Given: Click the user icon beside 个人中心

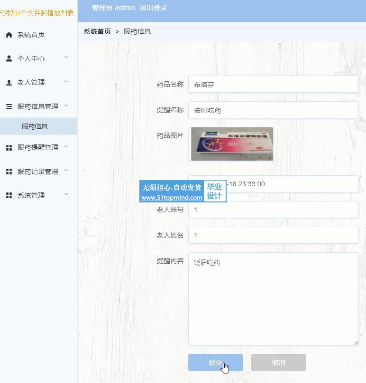Looking at the screenshot, I should click(9, 58).
